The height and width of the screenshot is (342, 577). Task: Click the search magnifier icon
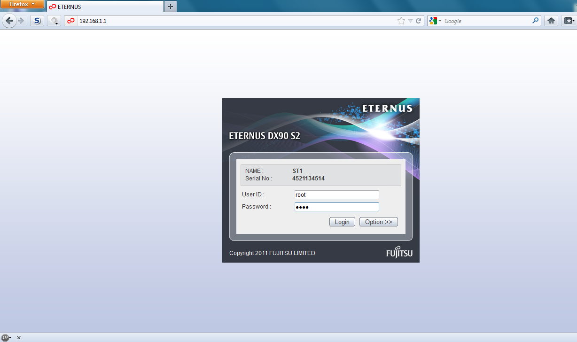536,21
